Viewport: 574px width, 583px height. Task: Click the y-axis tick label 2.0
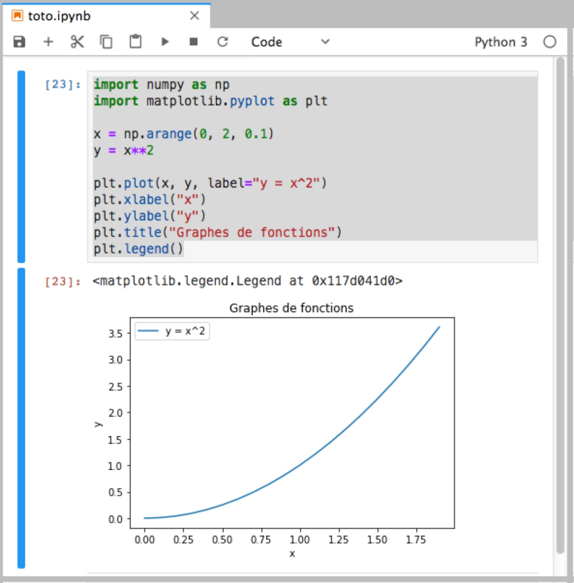115,413
